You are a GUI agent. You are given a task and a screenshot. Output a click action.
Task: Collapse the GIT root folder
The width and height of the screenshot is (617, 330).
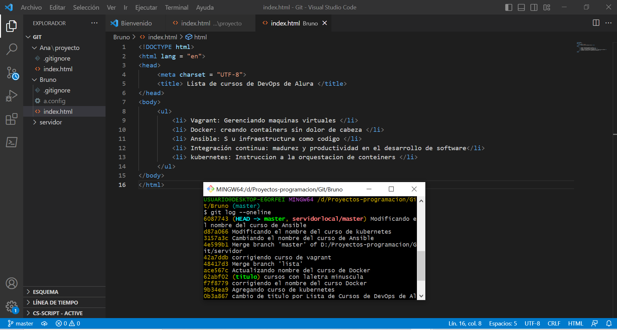tap(65, 37)
